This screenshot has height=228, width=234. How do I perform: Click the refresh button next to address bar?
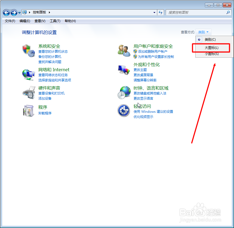click(x=161, y=13)
